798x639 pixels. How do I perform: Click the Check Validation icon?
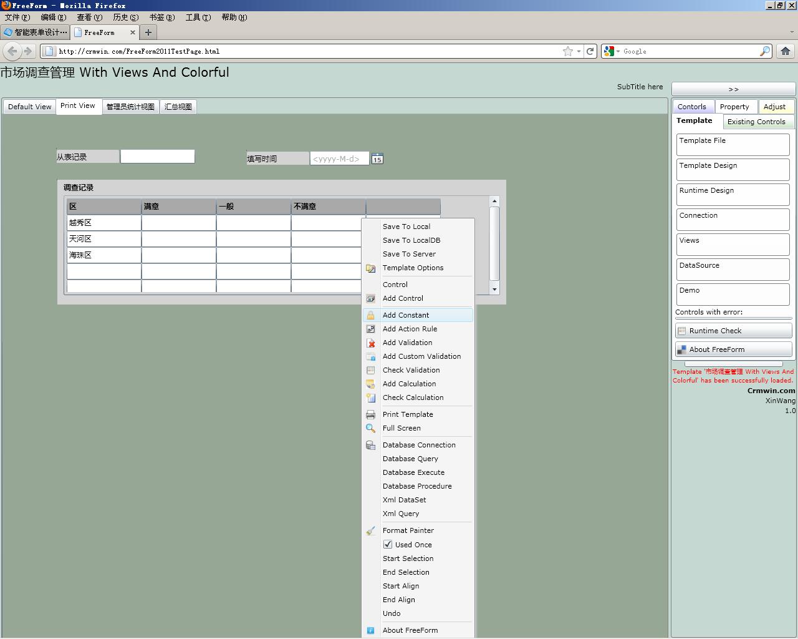[370, 371]
